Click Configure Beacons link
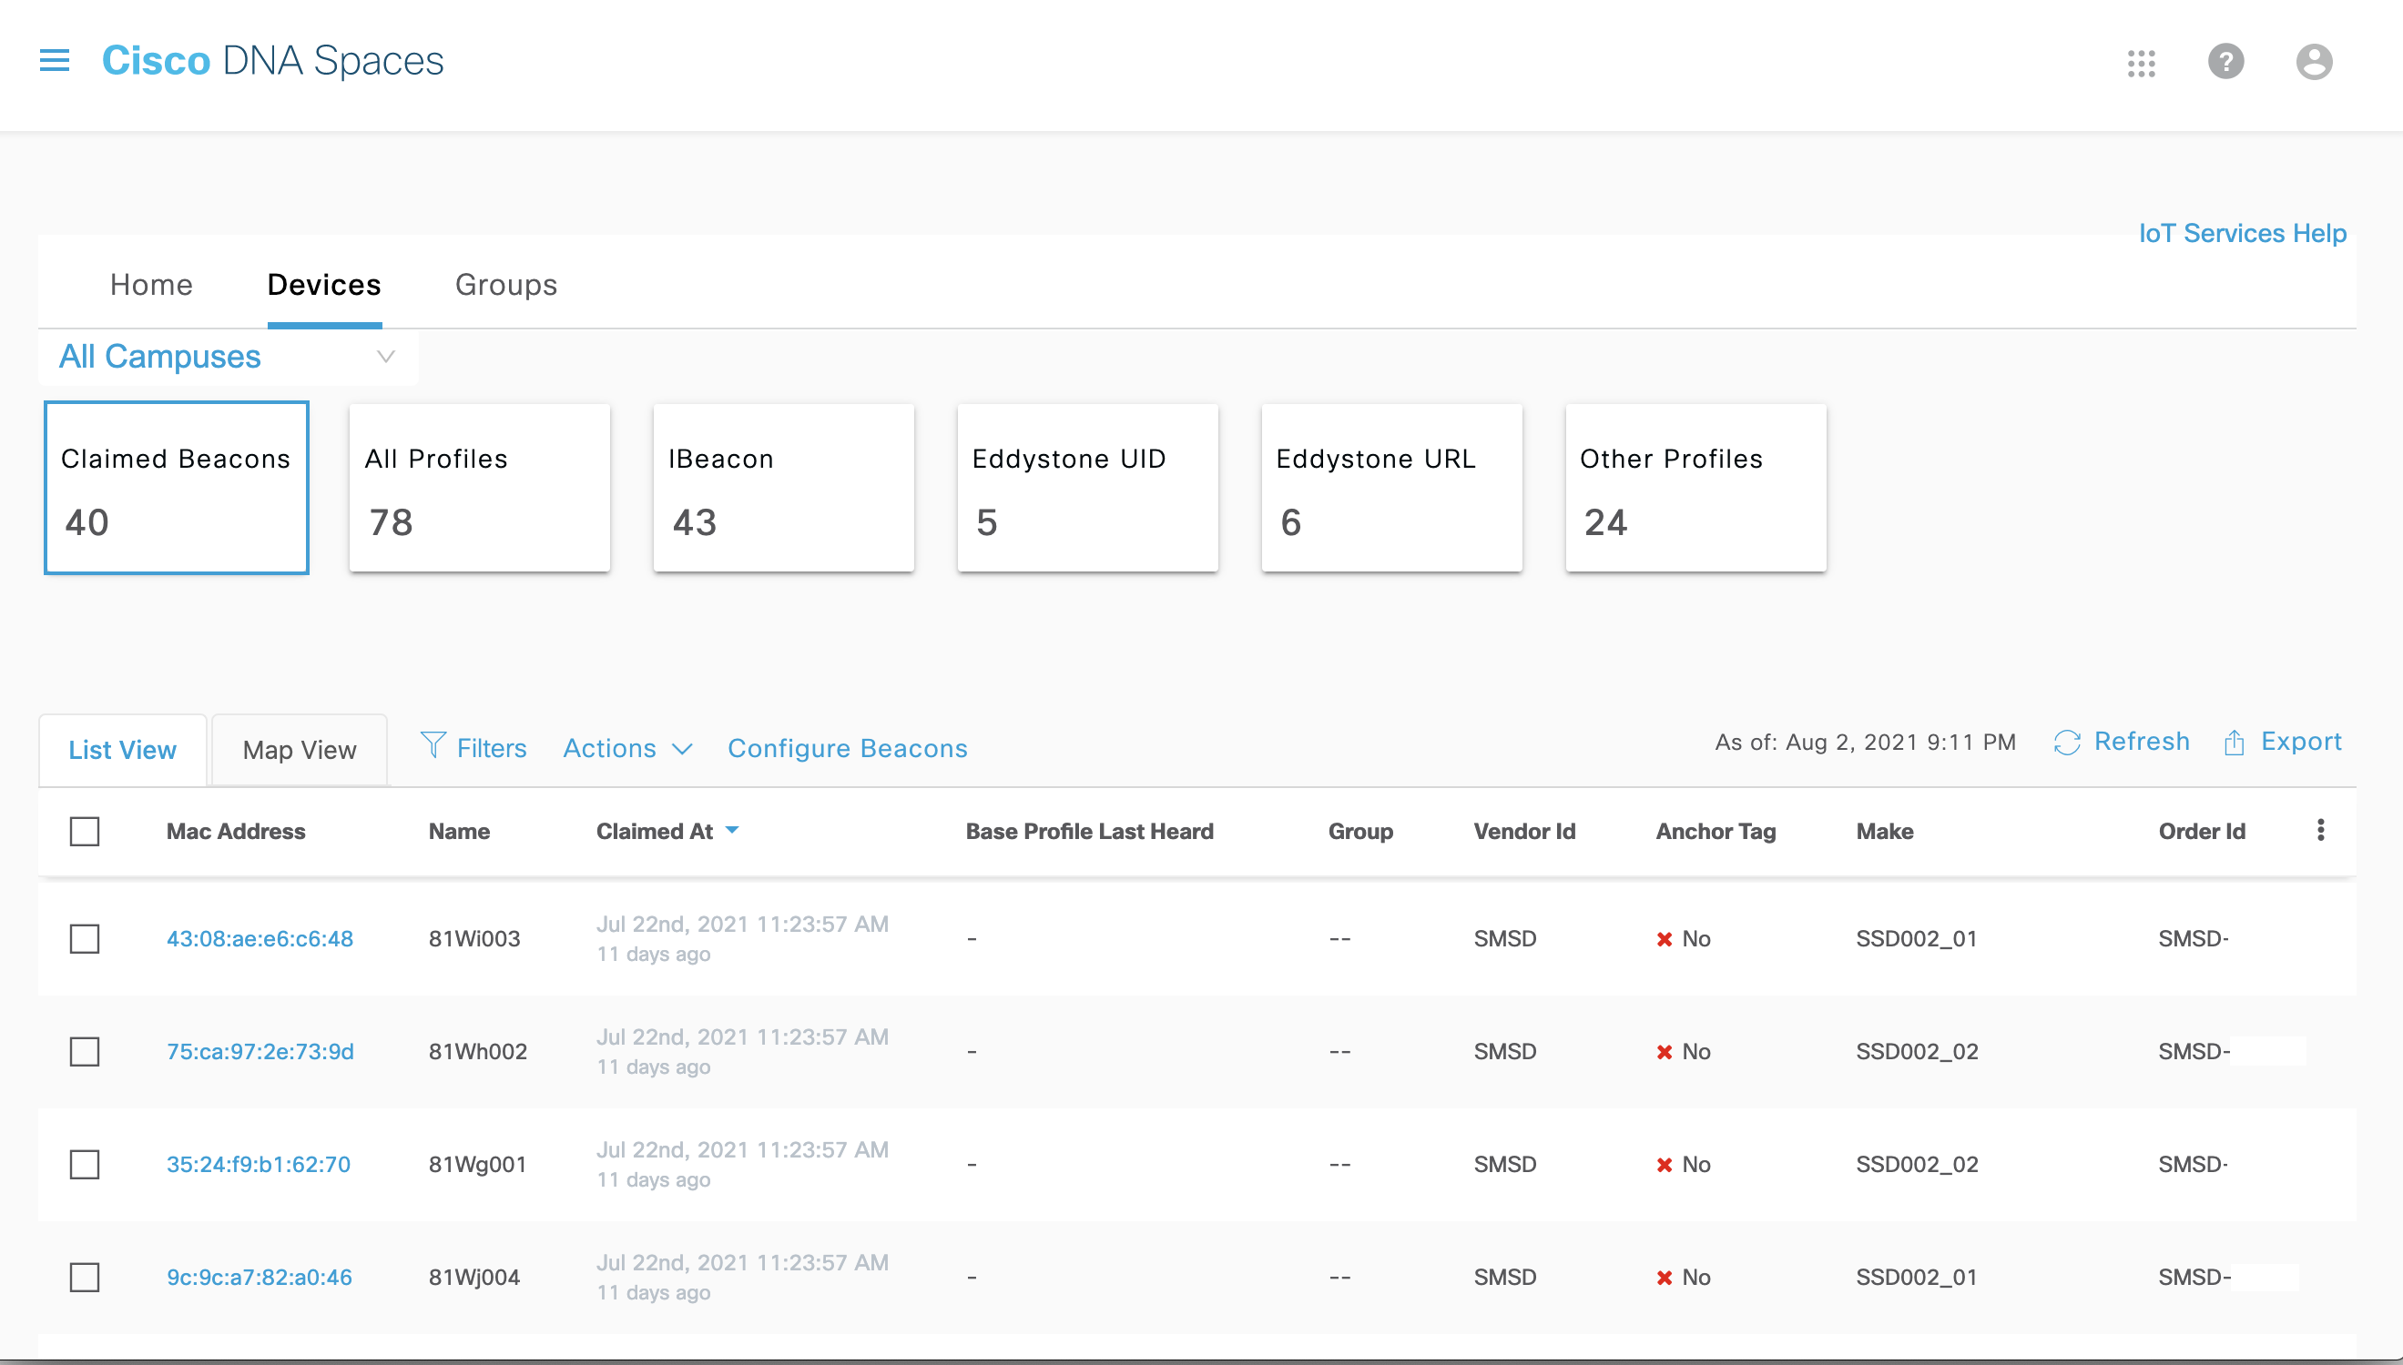 [847, 748]
